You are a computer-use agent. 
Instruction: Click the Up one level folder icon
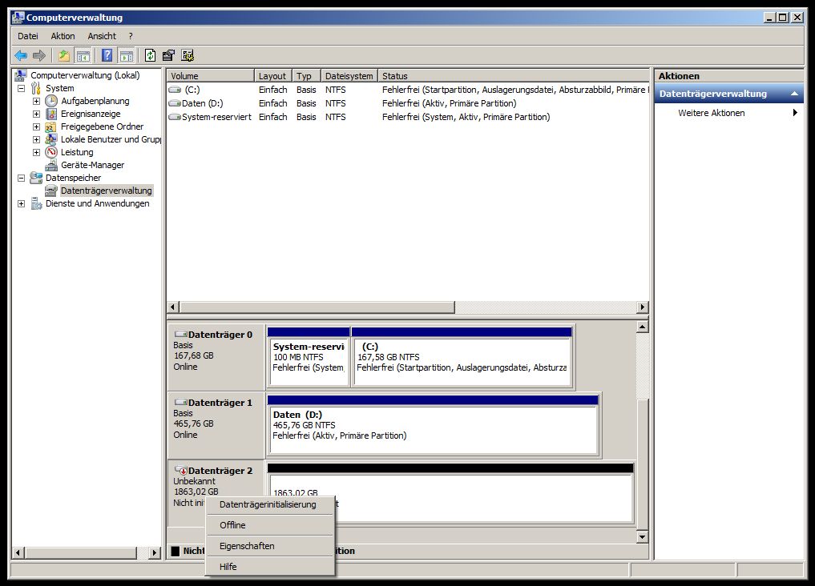64,55
